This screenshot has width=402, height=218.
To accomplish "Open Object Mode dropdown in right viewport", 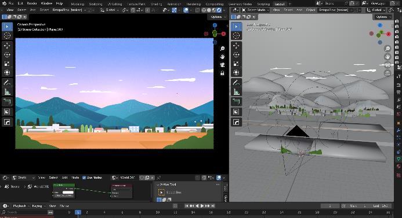I will (x=255, y=10).
